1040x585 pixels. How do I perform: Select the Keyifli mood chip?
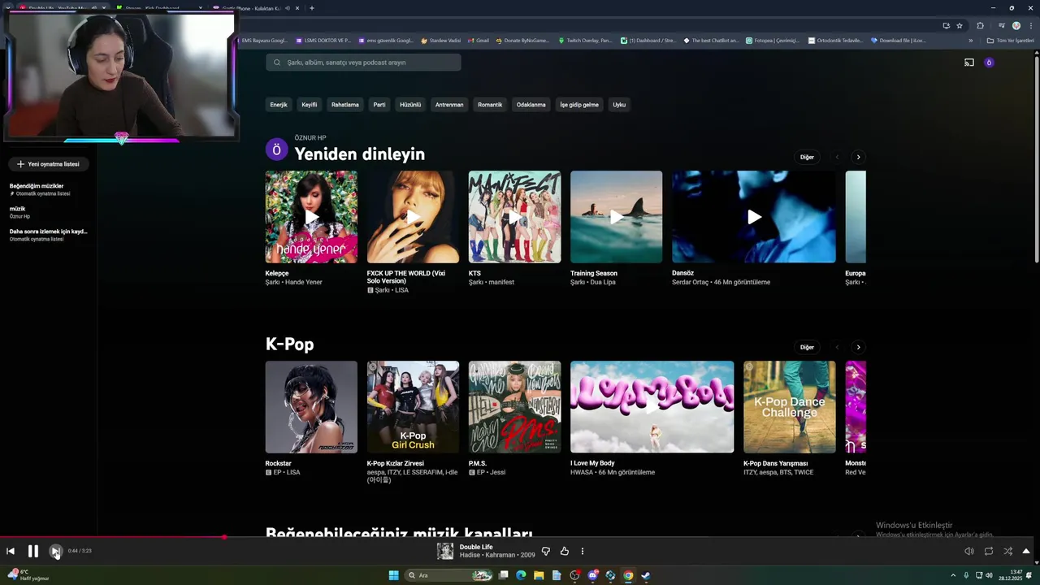310,105
